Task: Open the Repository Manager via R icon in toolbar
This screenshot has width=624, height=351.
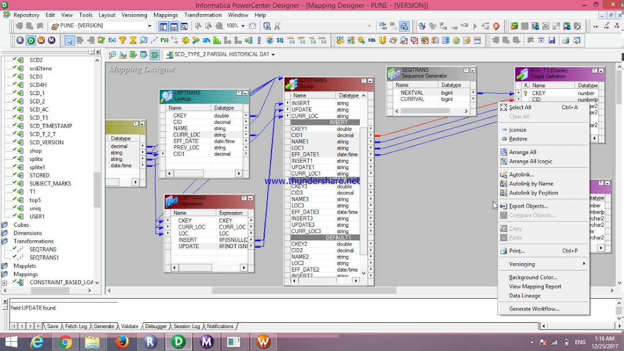Action: click(x=20, y=40)
